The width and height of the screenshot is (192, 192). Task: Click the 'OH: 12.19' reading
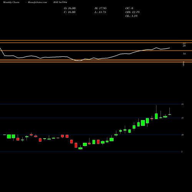pos(132,12)
